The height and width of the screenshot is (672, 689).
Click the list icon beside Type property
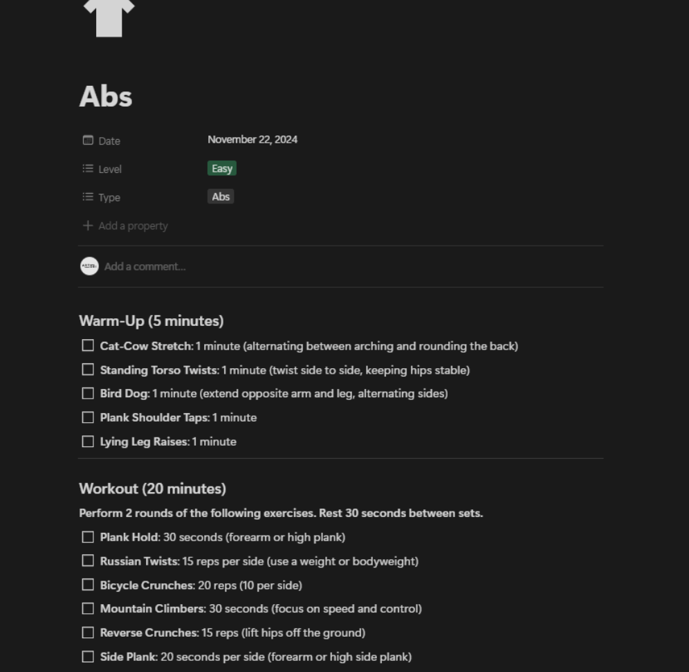click(87, 197)
